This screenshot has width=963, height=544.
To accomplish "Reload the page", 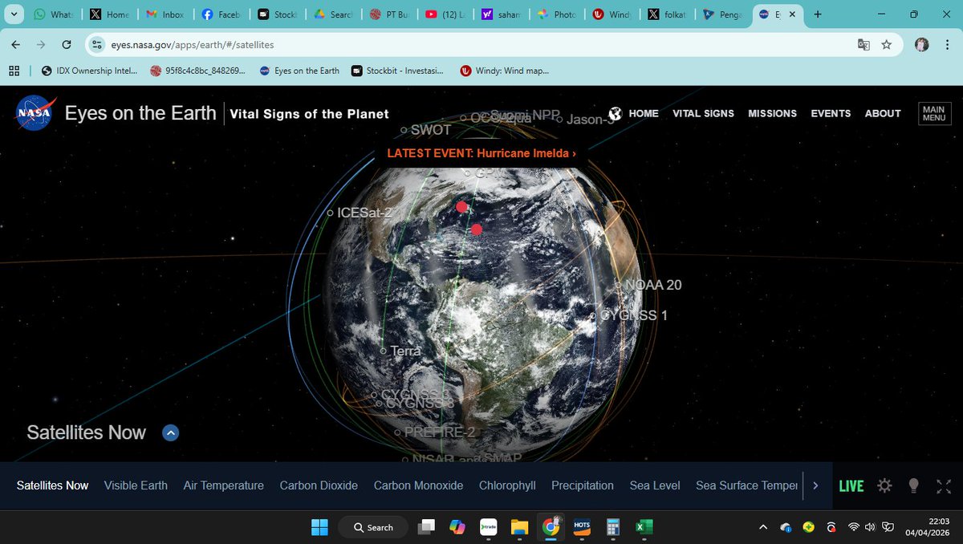I will (67, 45).
